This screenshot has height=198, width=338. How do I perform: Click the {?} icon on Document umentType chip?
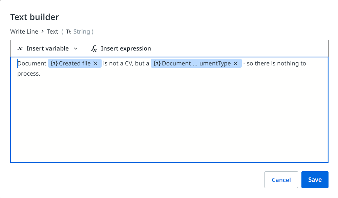point(157,63)
